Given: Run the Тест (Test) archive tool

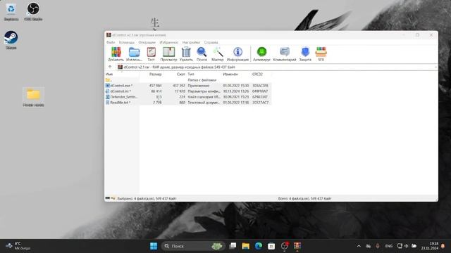Looking at the screenshot, I should [x=151, y=54].
